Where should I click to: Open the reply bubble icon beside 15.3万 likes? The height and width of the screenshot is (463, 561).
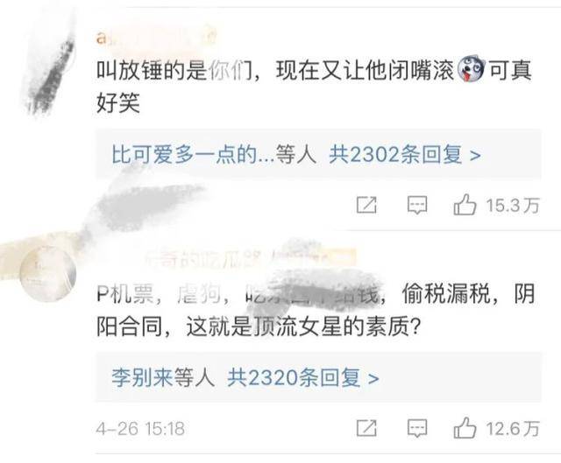(417, 205)
